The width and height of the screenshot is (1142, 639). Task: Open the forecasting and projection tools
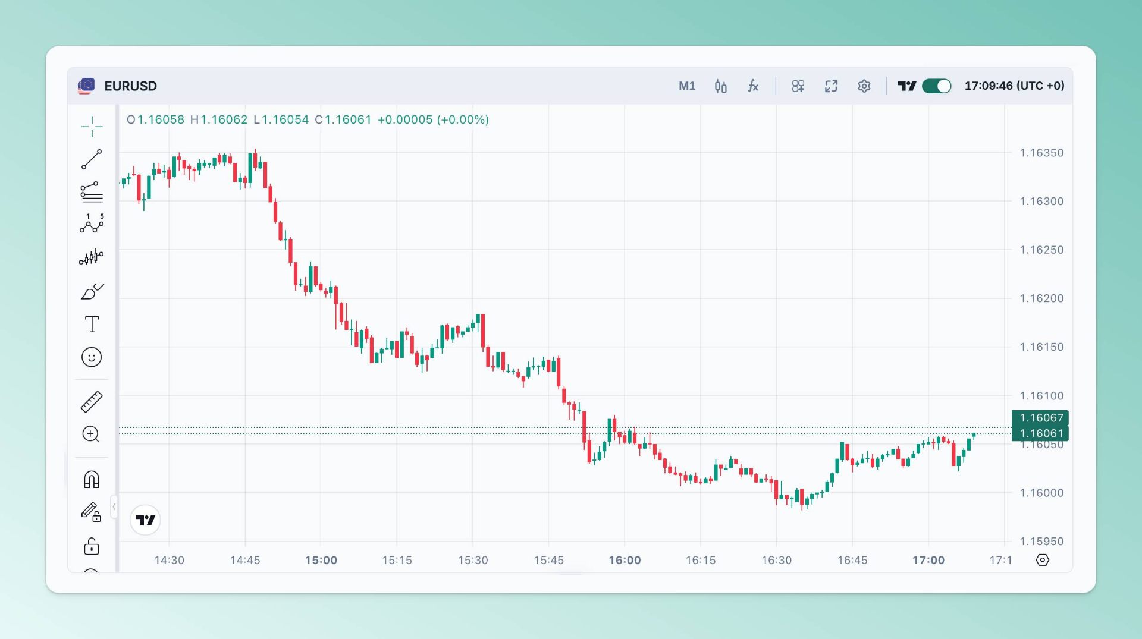[x=92, y=257]
